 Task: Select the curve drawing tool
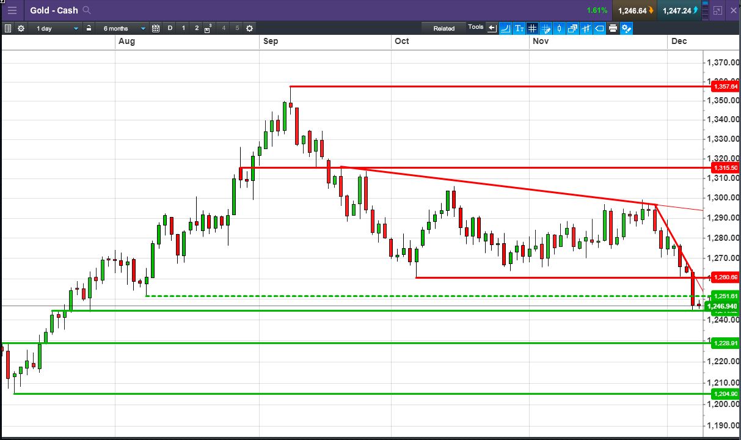(505, 28)
